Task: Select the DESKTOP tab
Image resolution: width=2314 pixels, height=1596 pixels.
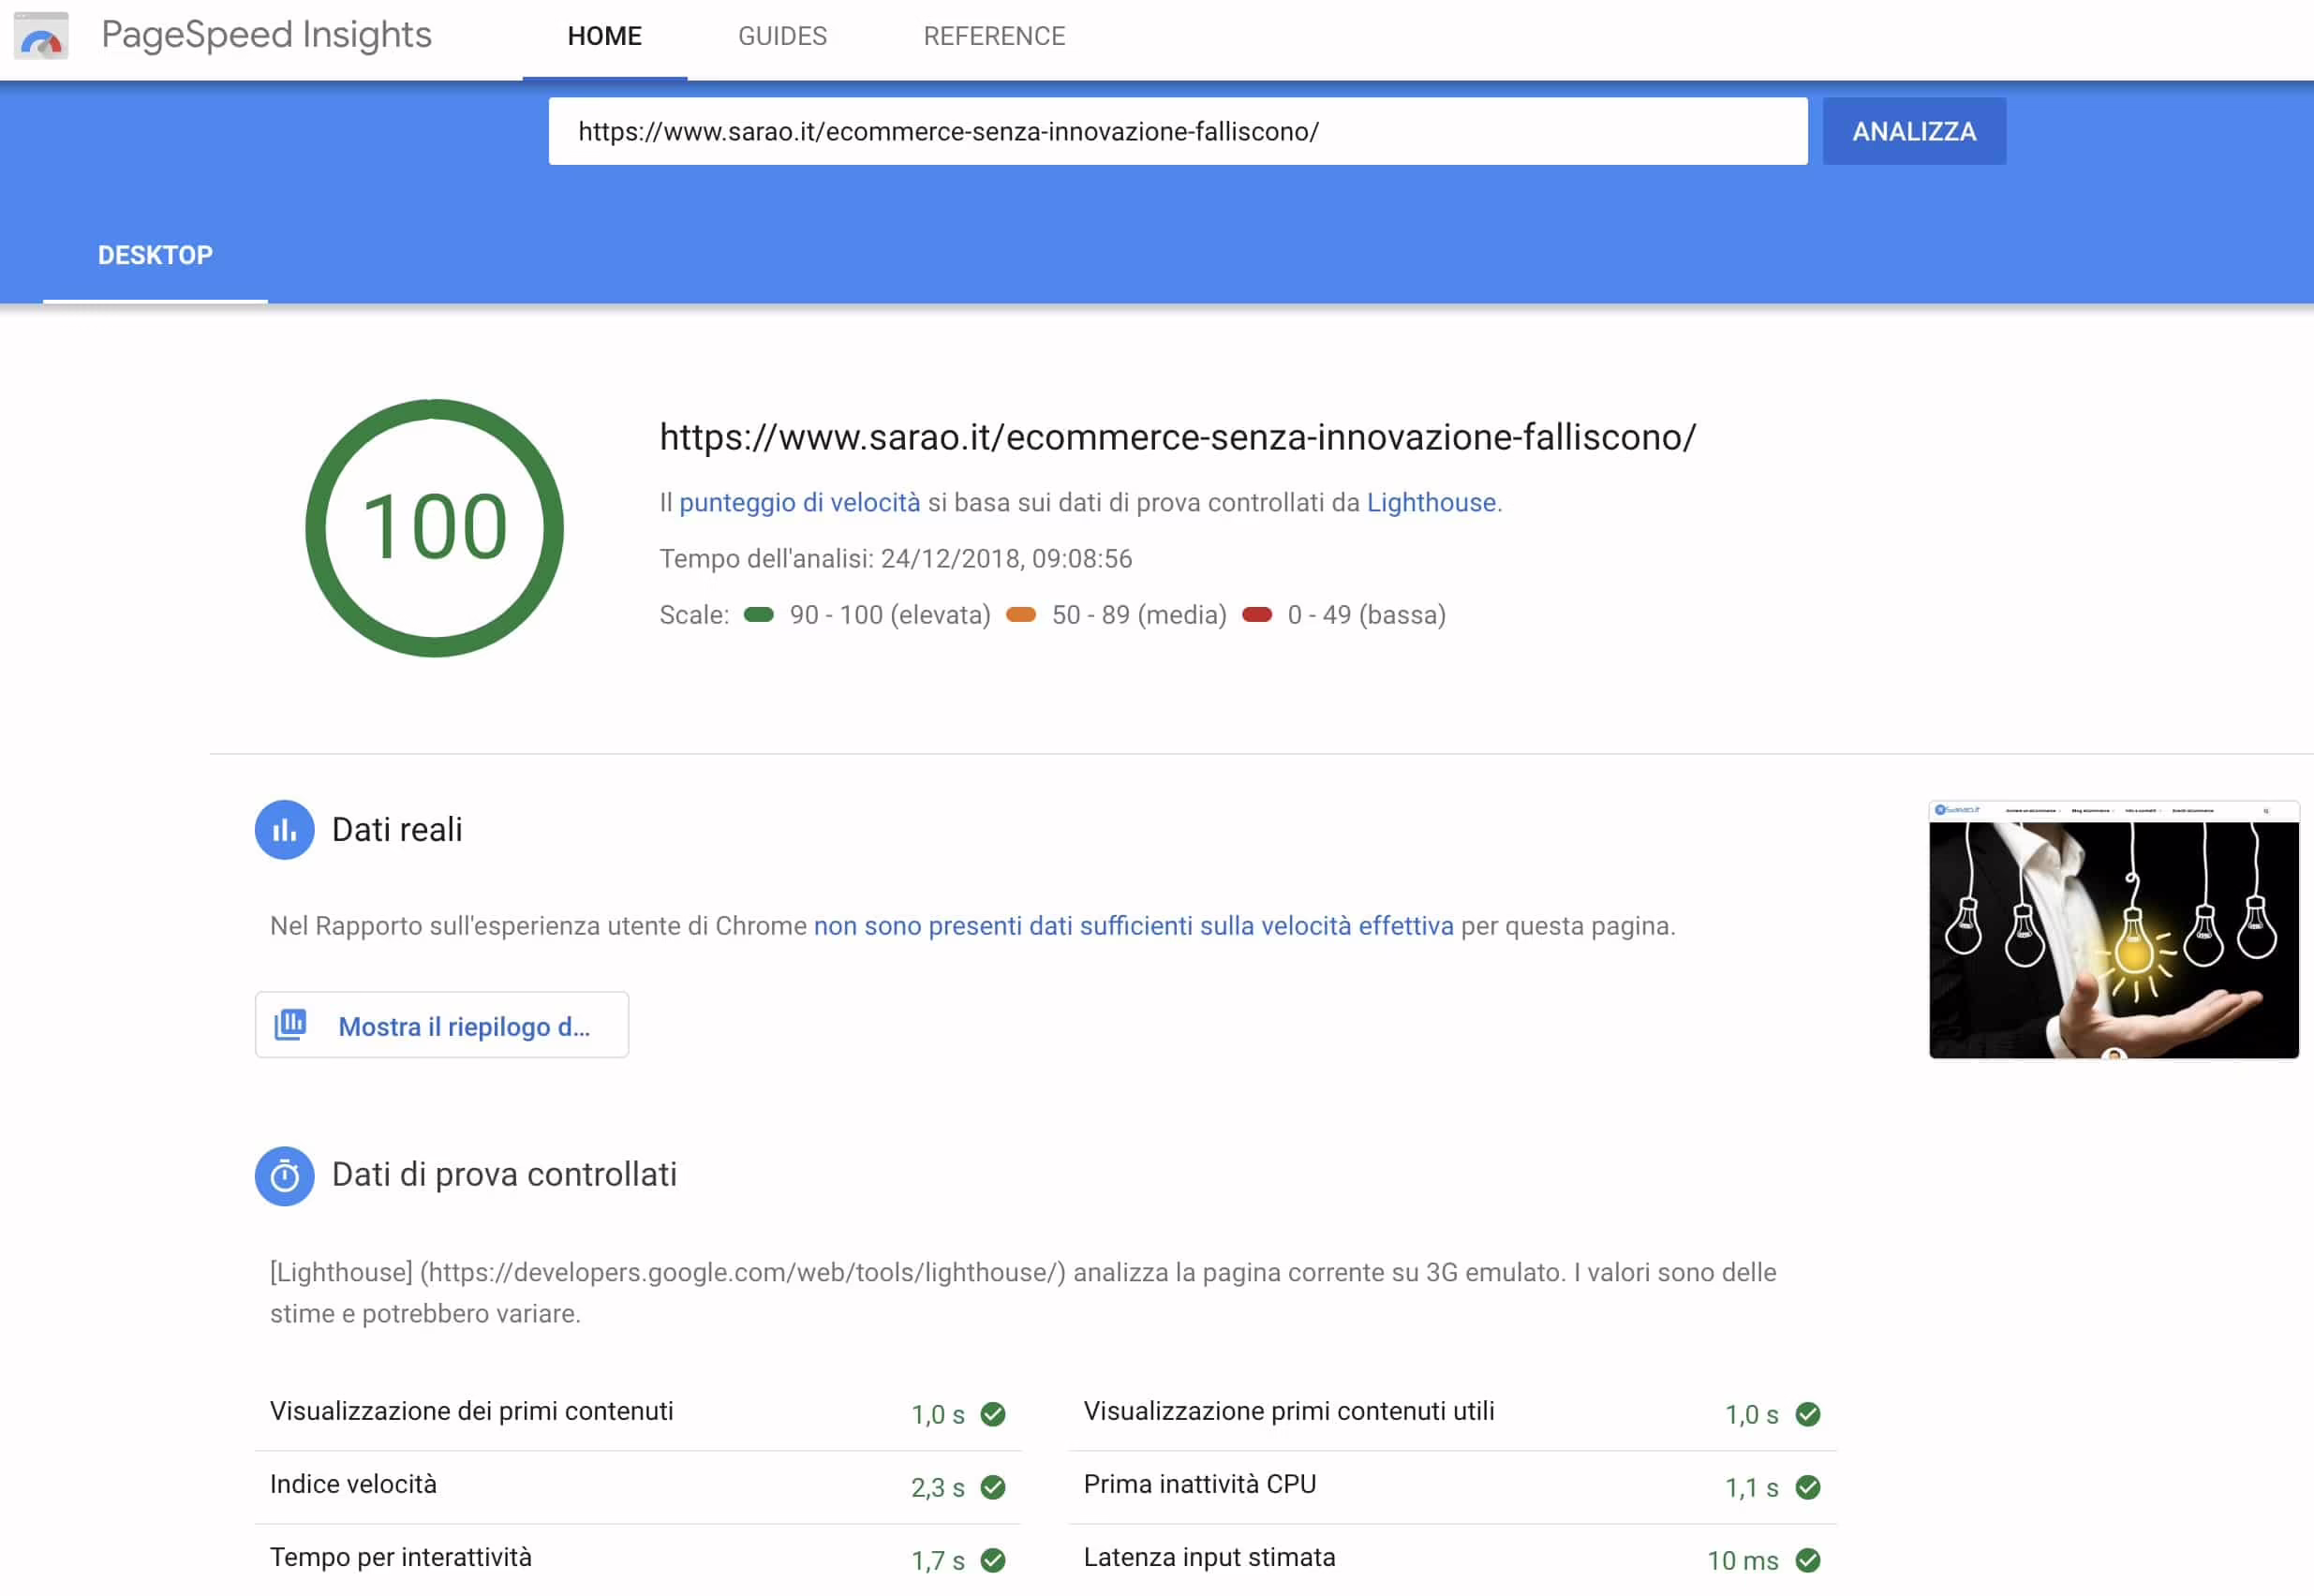Action: 155,255
